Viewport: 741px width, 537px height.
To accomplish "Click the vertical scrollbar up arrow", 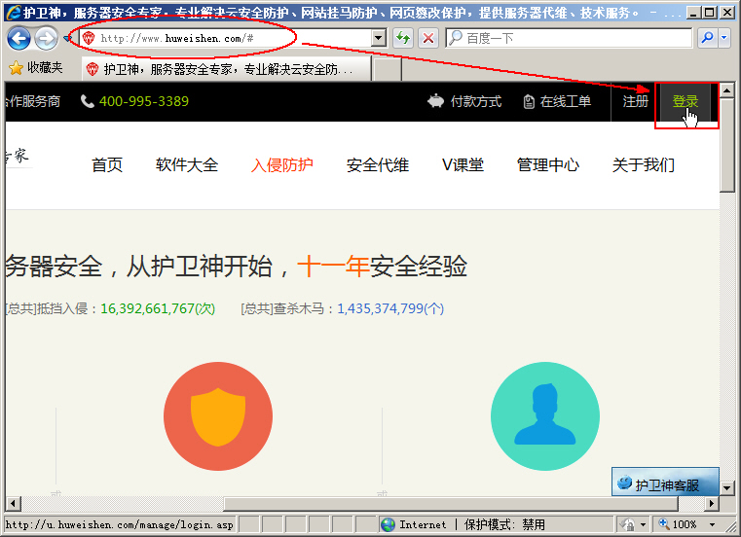I will 726,89.
